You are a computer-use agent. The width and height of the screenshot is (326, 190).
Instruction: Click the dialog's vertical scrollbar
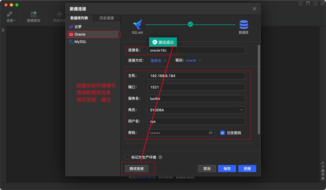pyautogui.click(x=259, y=90)
